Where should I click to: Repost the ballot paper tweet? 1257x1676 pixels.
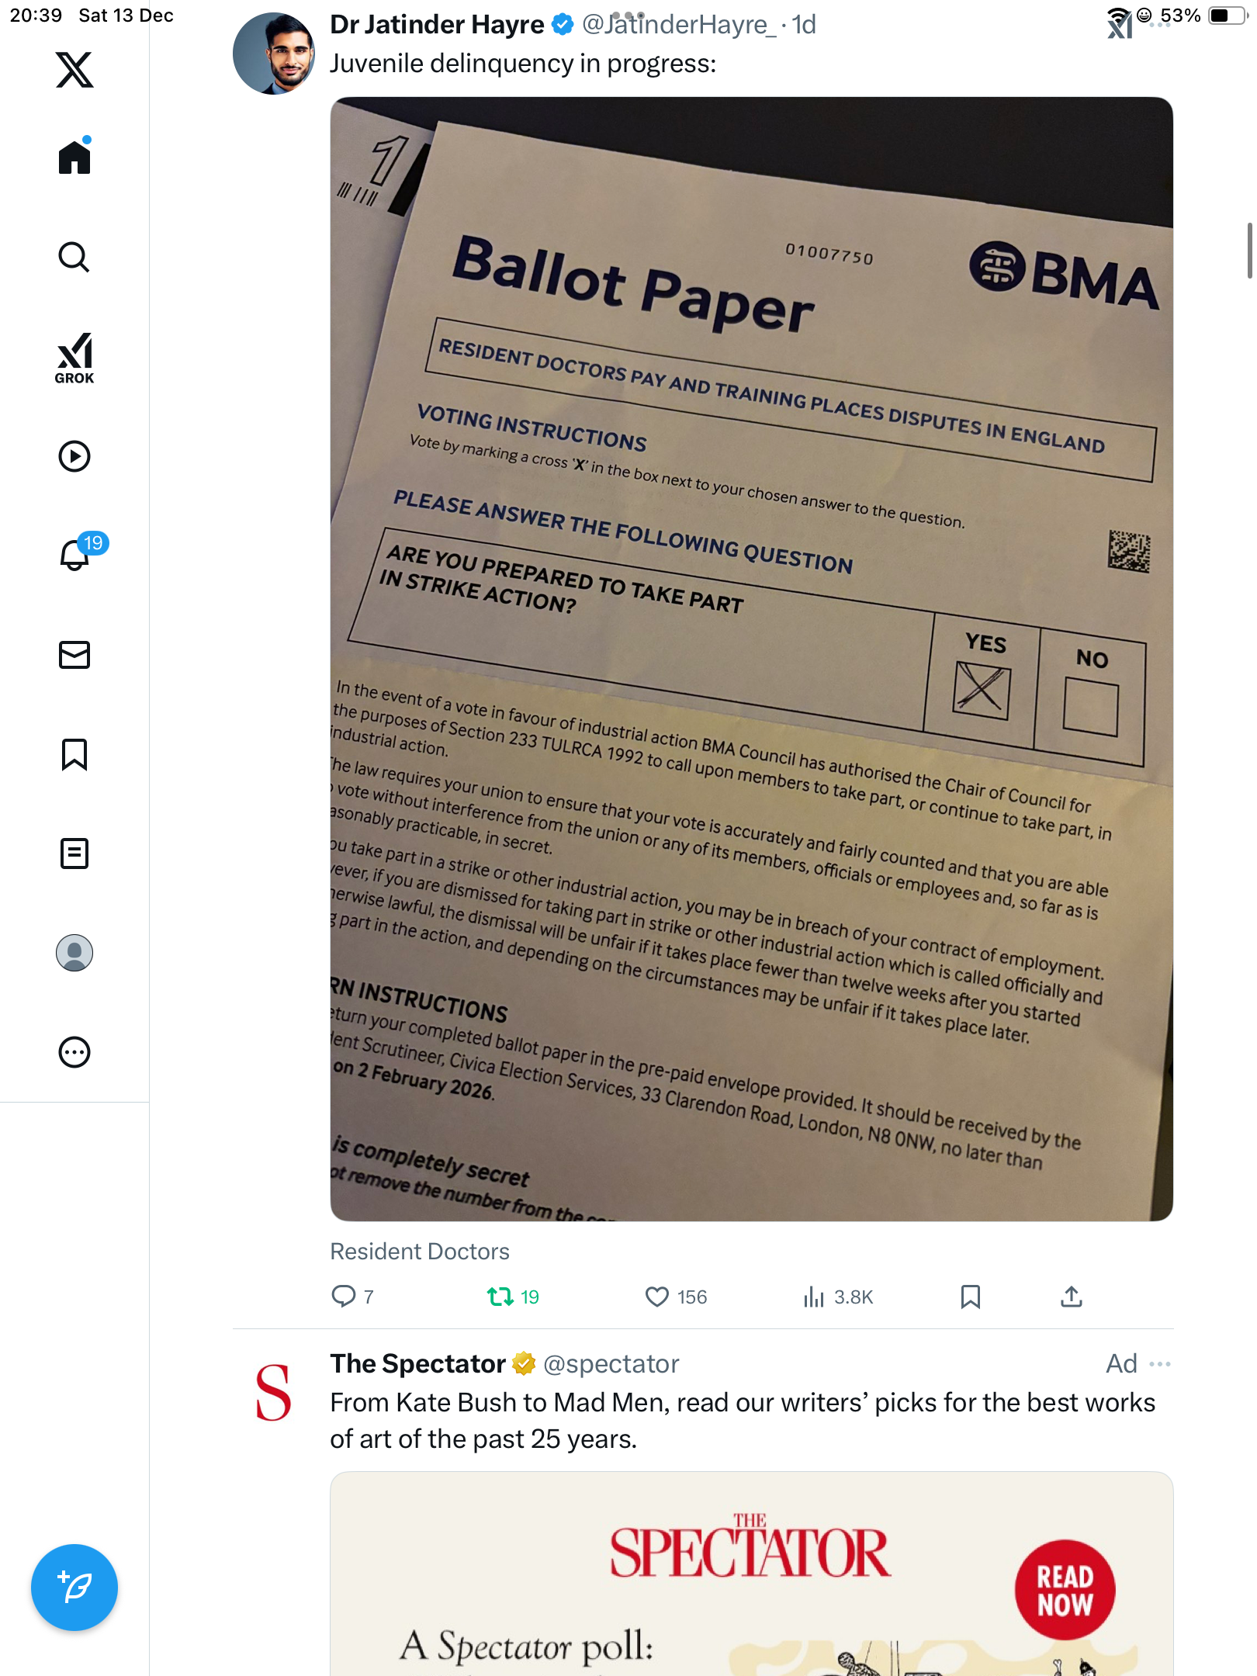click(500, 1297)
